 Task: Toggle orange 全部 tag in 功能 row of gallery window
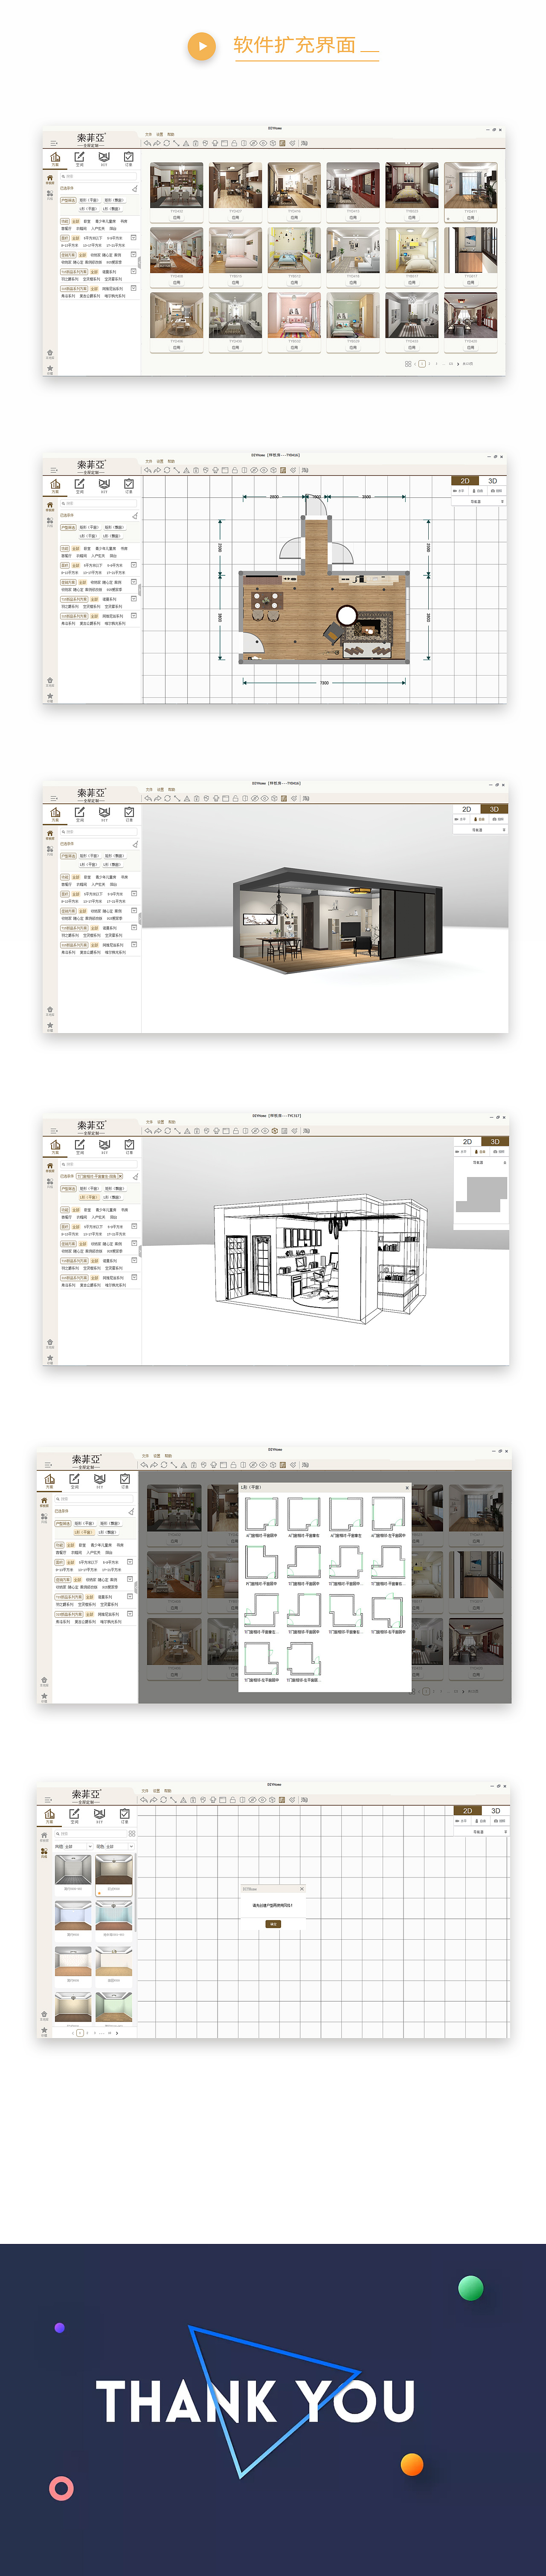point(75,221)
